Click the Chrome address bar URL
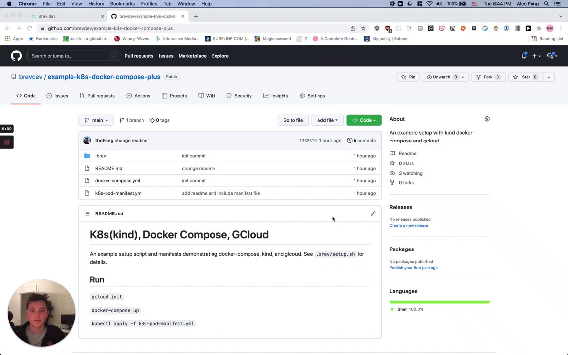Viewport: 568px width, 355px height. (x=110, y=28)
